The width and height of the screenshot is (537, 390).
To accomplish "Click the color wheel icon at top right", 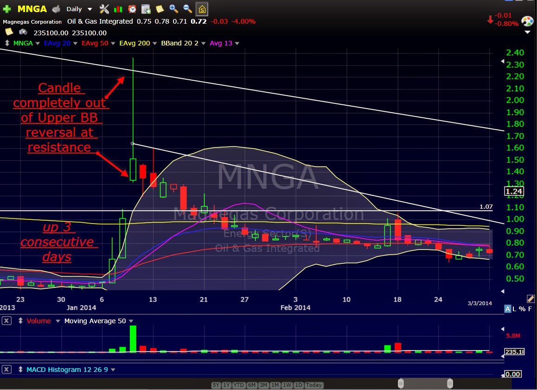I will pyautogui.click(x=527, y=21).
